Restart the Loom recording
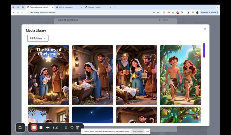The image size is (231, 135). coord(72,127)
